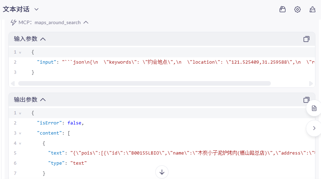This screenshot has width=321, height=179.
Task: Fold line 1 of output JSON
Action: (x=20, y=113)
